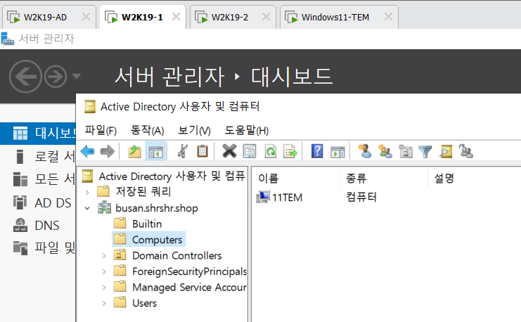Toggle the action pane icon next to Help
This screenshot has height=322, width=521.
click(x=337, y=152)
